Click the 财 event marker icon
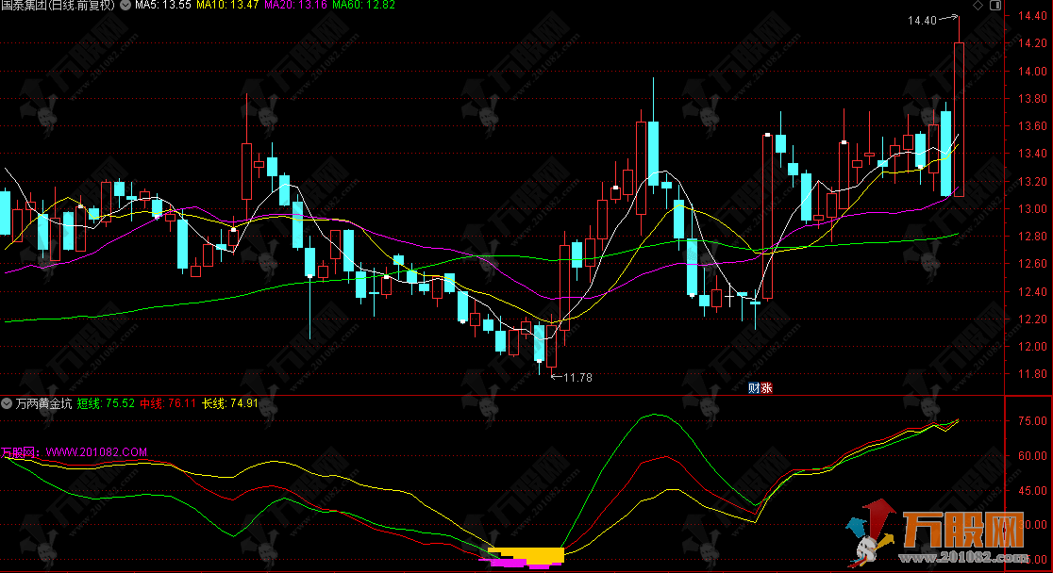Image resolution: width=1053 pixels, height=573 pixels. [754, 387]
